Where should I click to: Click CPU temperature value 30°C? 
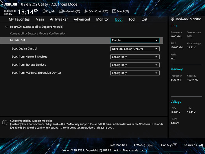click(190, 37)
